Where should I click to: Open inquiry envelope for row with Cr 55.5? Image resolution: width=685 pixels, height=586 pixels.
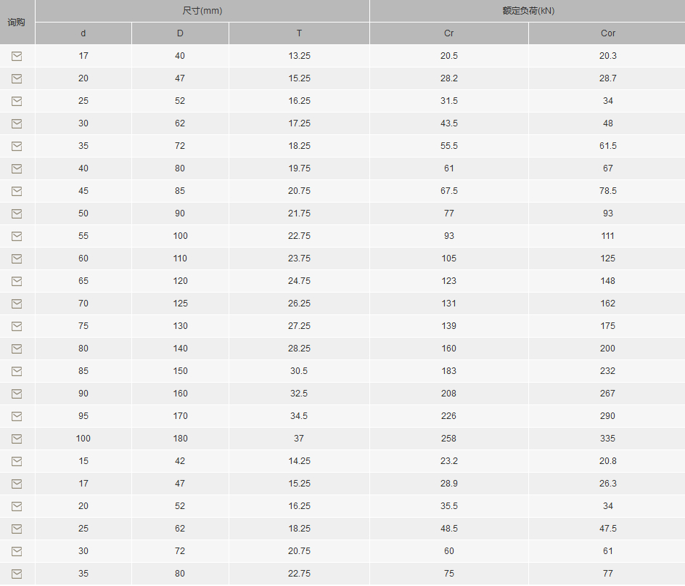tap(17, 146)
